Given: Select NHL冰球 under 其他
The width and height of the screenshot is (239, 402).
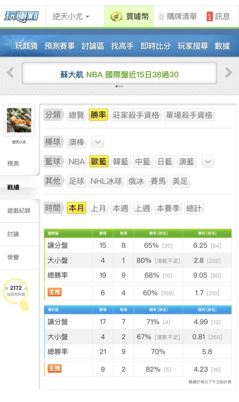Looking at the screenshot, I should [106, 181].
